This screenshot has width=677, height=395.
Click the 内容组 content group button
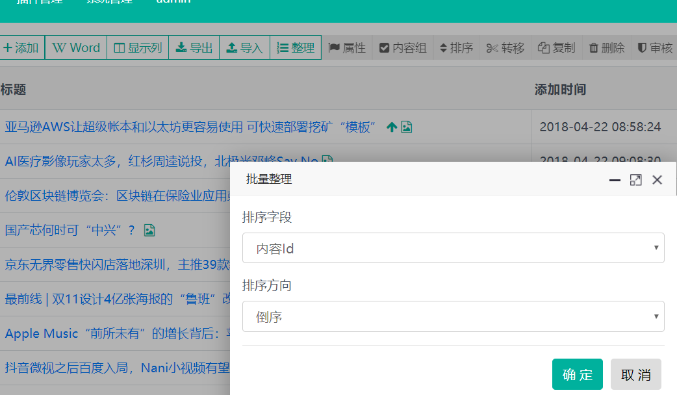click(x=403, y=47)
